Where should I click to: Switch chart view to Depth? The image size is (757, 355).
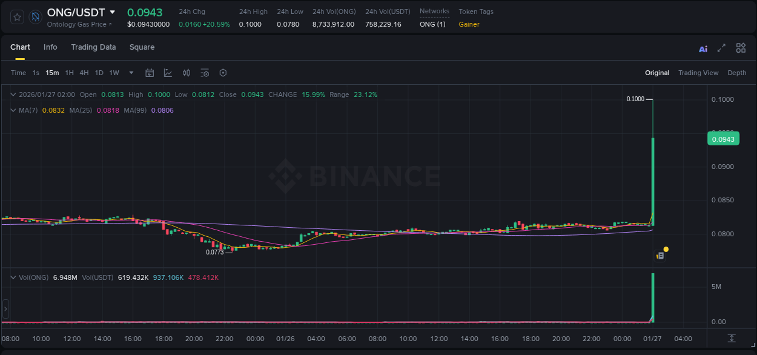click(736, 73)
